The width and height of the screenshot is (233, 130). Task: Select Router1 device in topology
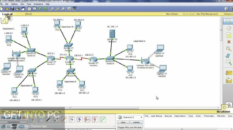(70, 58)
